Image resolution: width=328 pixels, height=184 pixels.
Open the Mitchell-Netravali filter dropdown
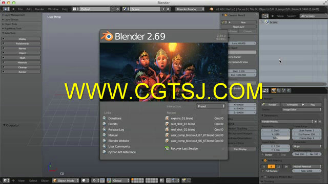coord(306,166)
